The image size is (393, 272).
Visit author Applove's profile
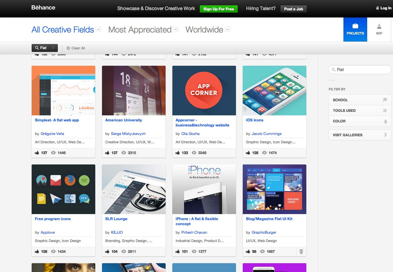point(48,232)
